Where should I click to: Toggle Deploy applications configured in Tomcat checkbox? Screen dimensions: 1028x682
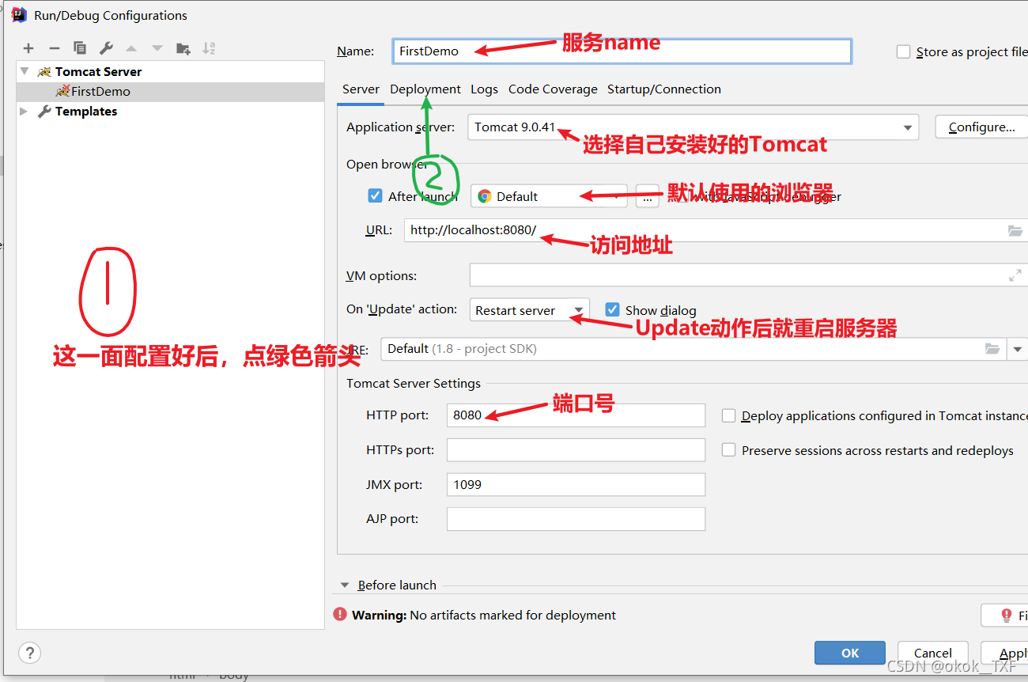(729, 415)
